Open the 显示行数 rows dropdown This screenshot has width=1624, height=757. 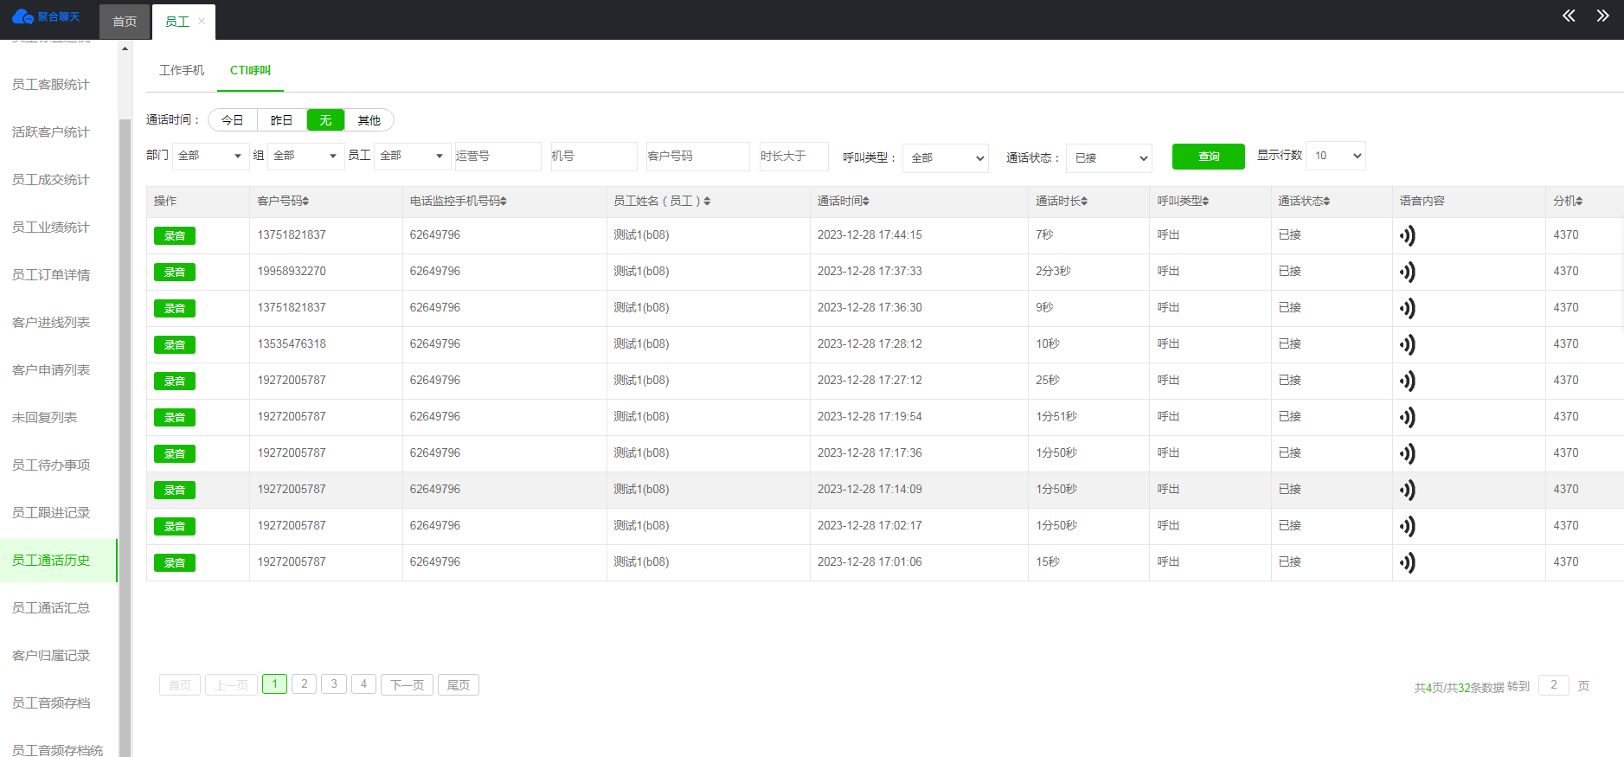pyautogui.click(x=1335, y=156)
